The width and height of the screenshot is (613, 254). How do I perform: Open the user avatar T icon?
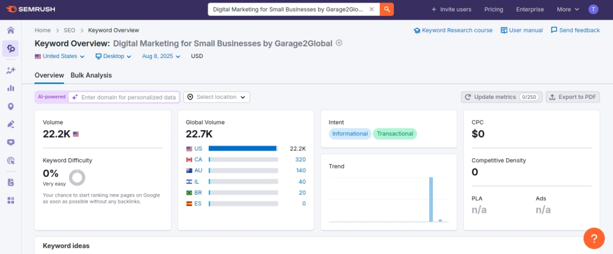593,10
